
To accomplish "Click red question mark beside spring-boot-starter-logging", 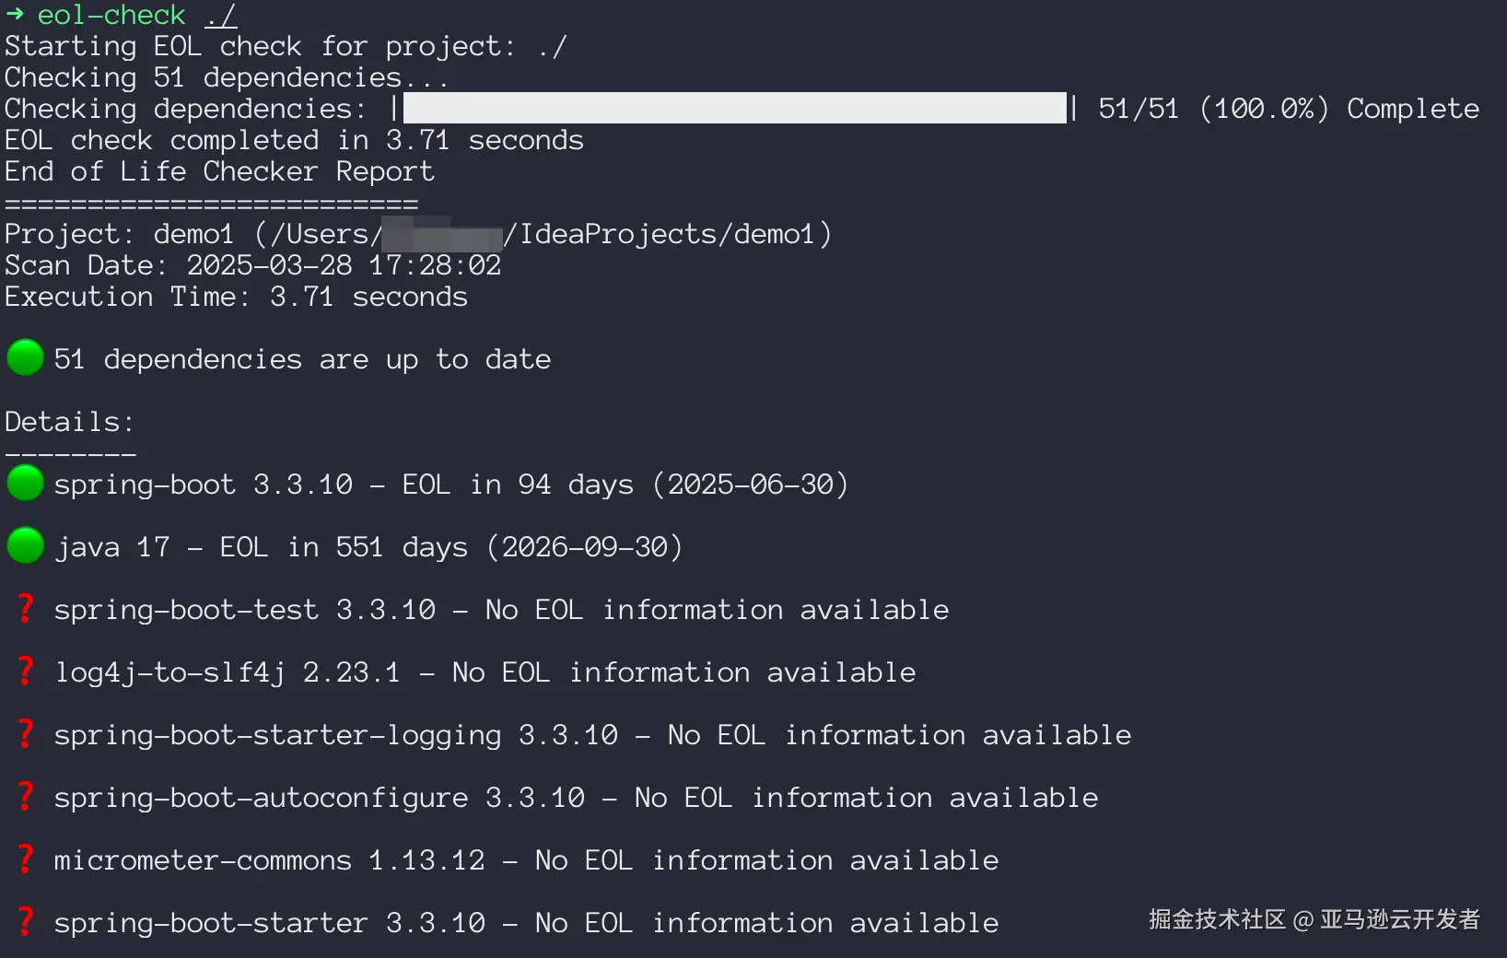I will pos(26,733).
